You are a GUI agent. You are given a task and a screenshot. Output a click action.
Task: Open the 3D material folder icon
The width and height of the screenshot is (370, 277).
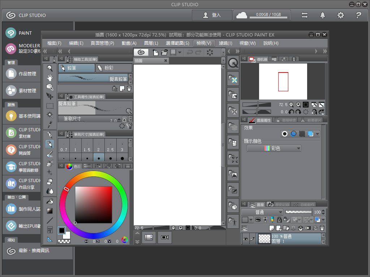(233, 206)
